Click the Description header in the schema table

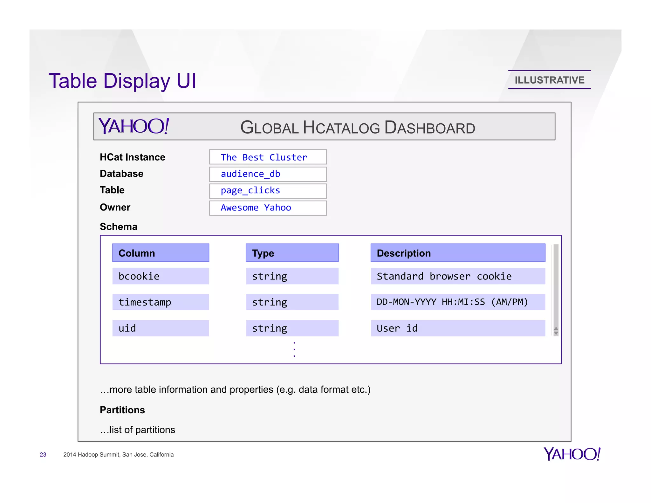(x=458, y=253)
